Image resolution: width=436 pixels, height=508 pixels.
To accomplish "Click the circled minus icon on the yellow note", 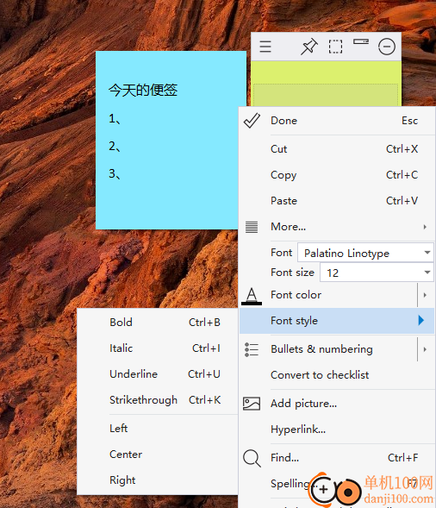I will pos(387,47).
